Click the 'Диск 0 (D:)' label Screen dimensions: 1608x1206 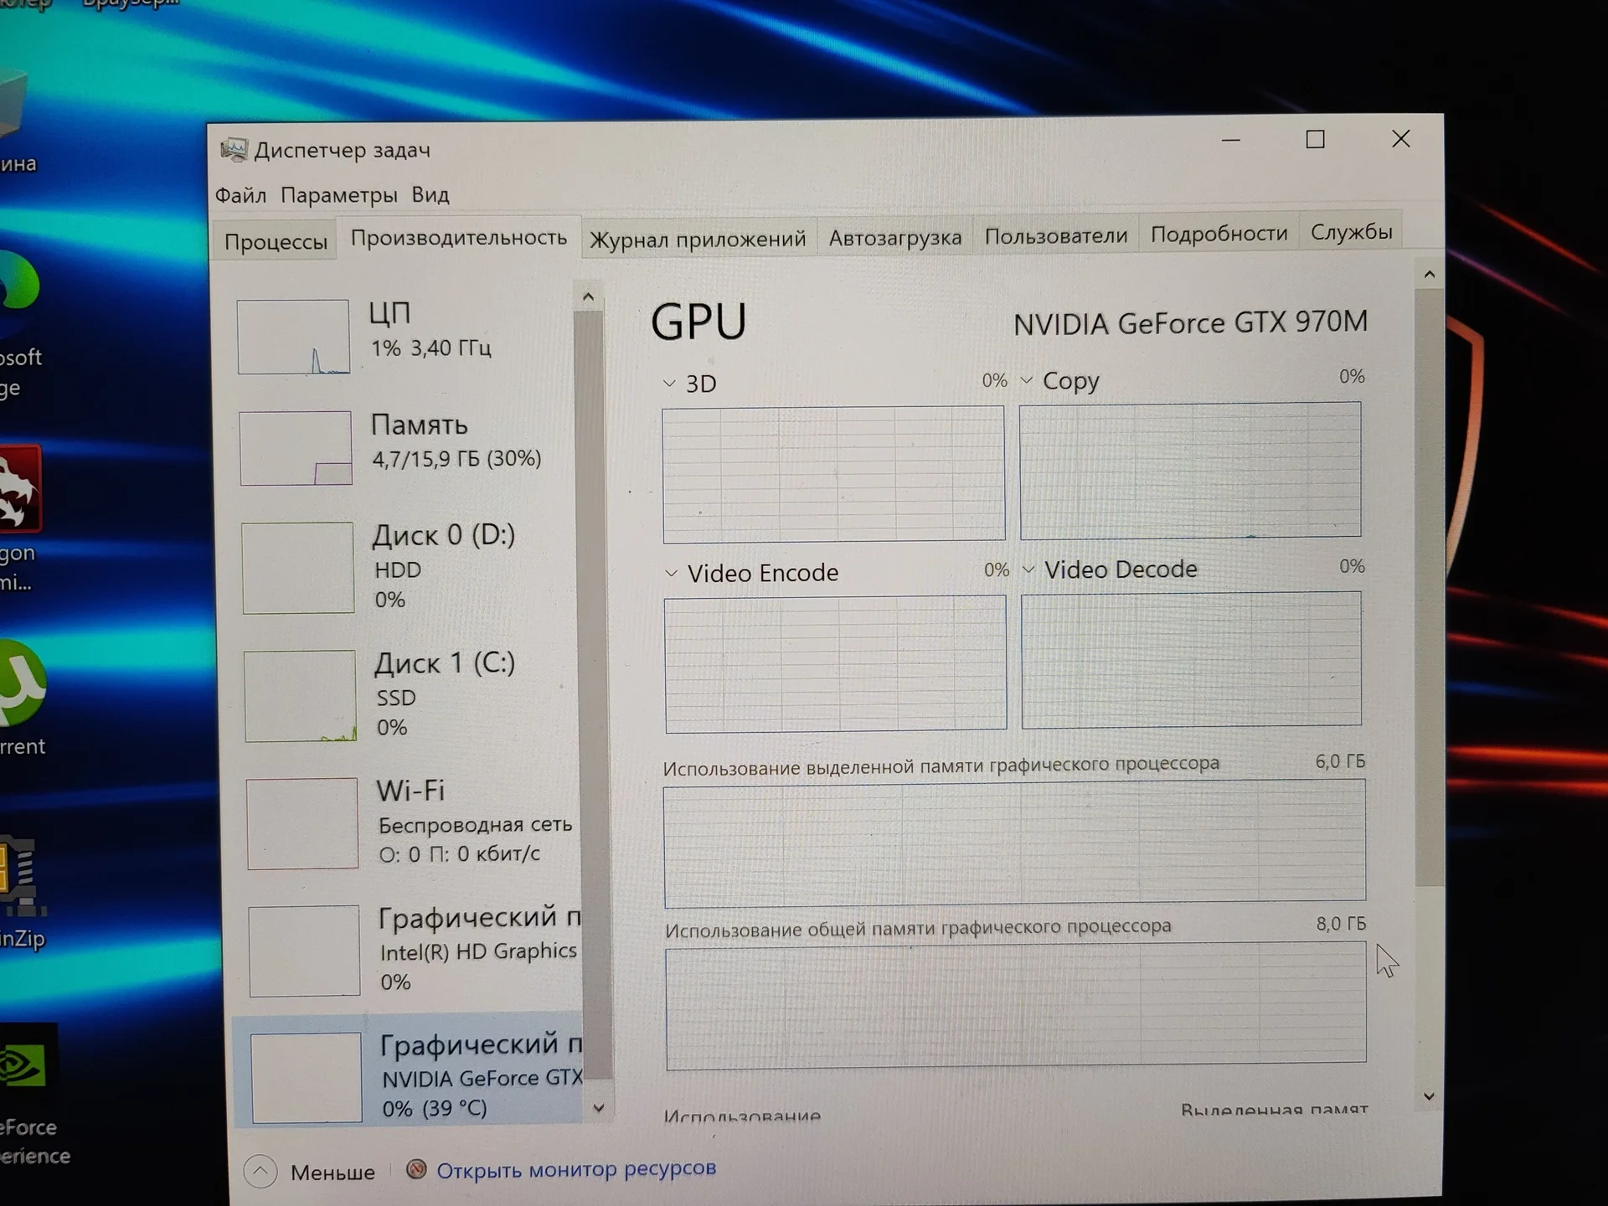443,535
